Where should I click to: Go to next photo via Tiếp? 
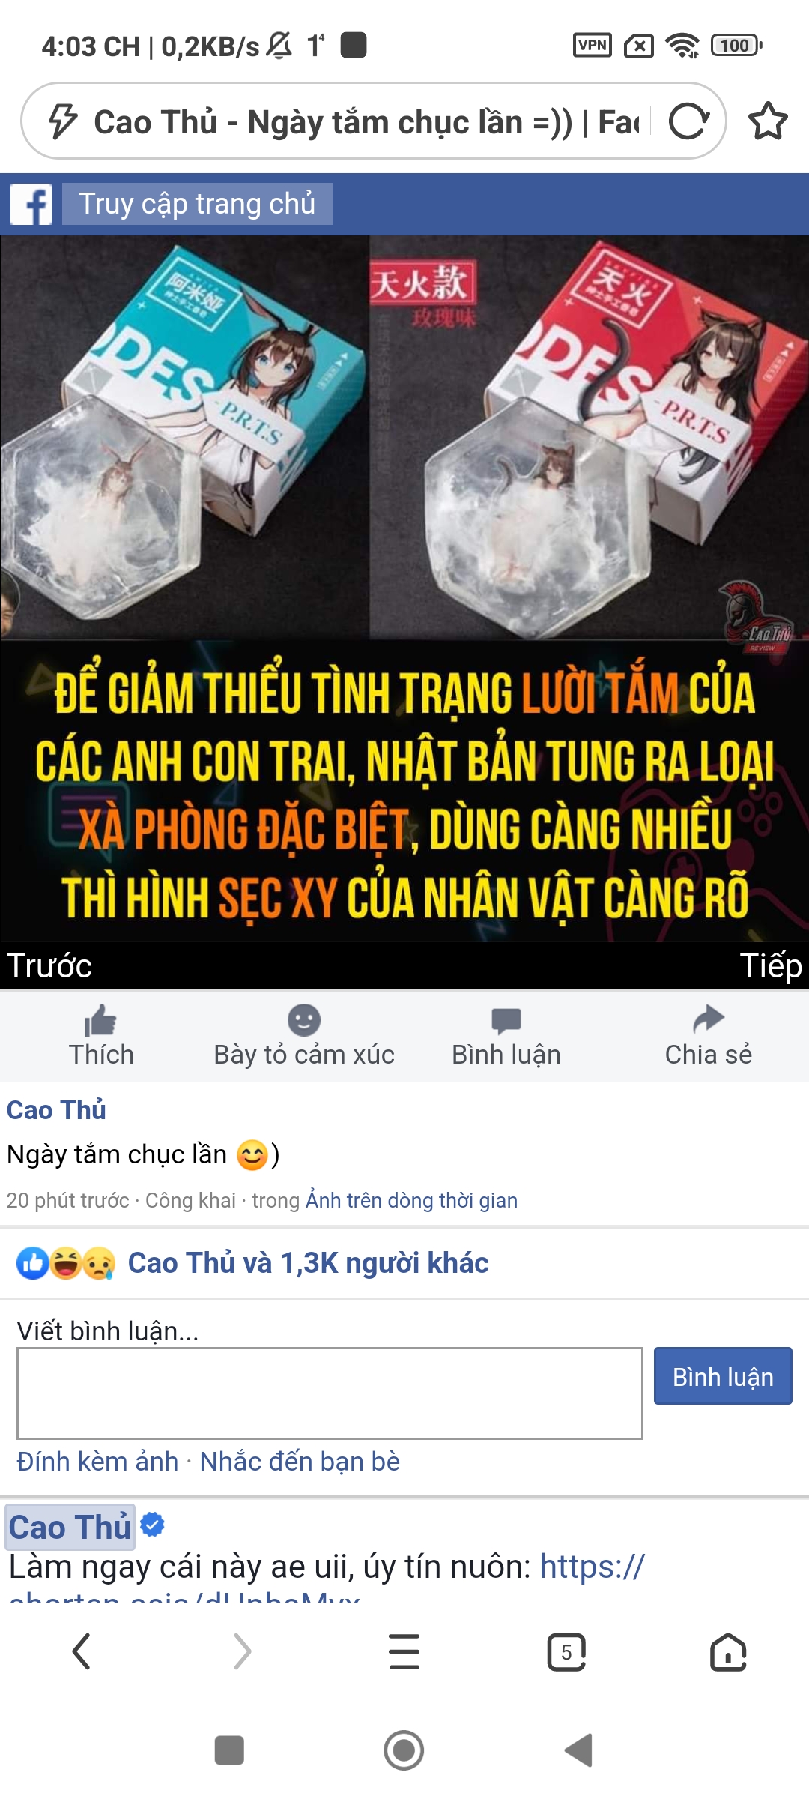point(771,966)
